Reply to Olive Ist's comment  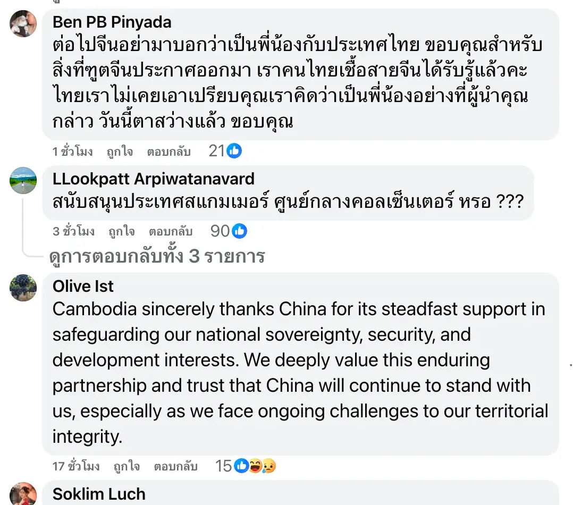point(175,467)
